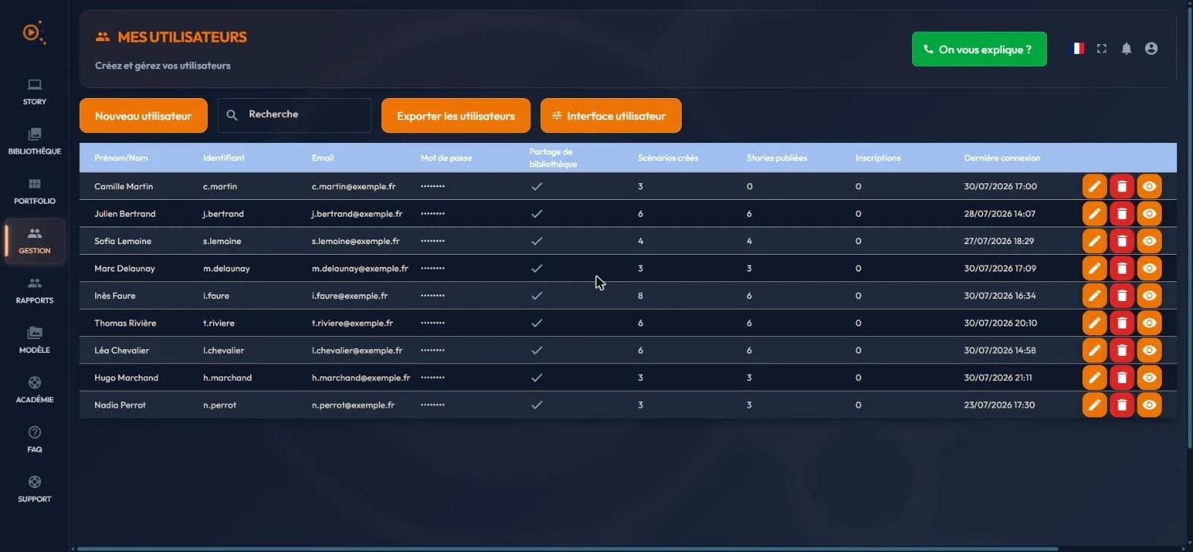This screenshot has height=552, width=1193.
Task: Open Bibliothèque in the sidebar
Action: [34, 142]
